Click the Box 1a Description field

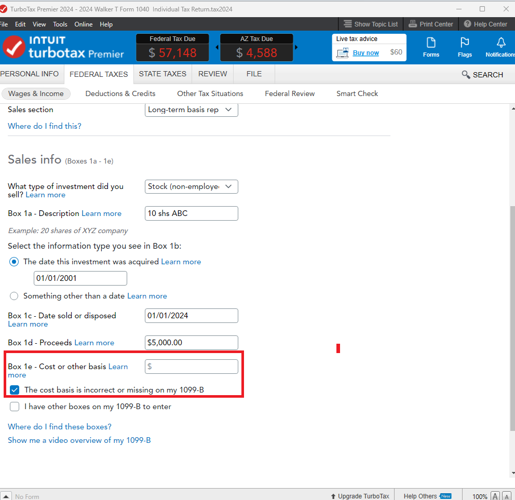tap(191, 213)
